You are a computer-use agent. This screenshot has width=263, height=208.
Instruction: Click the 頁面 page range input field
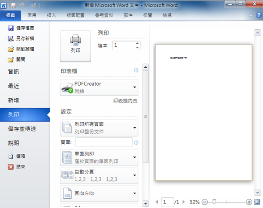104,142
